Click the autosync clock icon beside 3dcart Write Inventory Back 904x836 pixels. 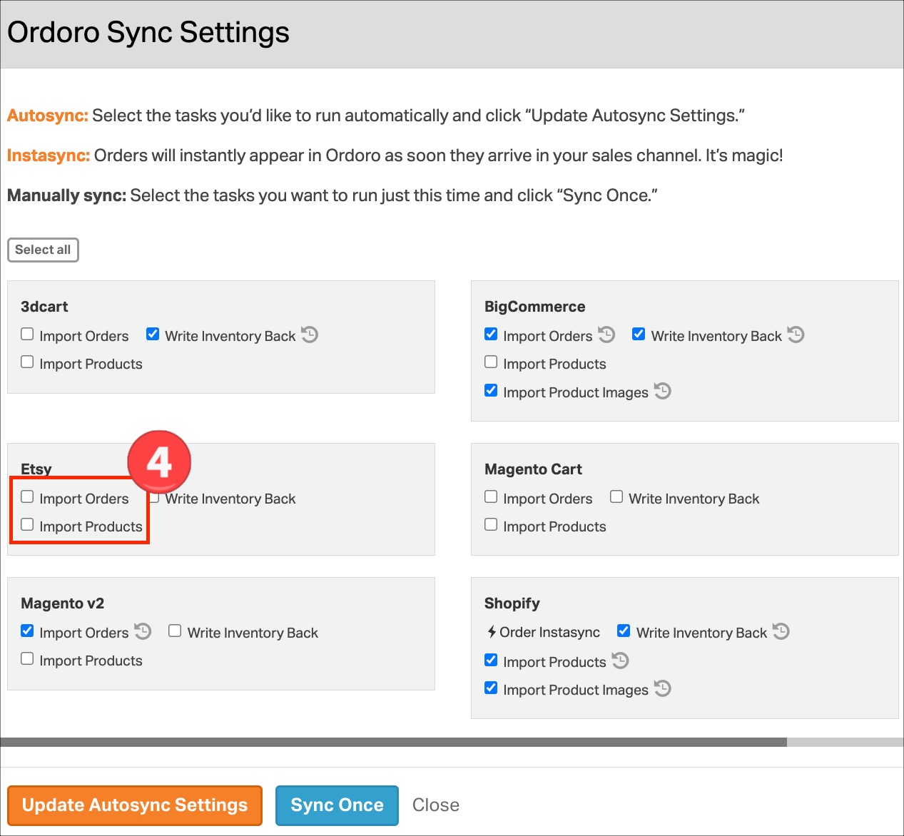310,335
